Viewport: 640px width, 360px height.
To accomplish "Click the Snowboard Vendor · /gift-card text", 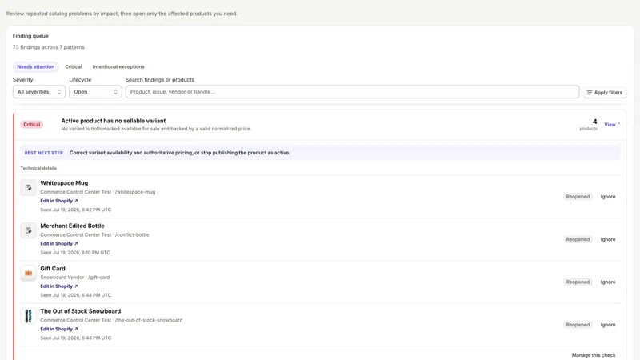I will [75, 277].
